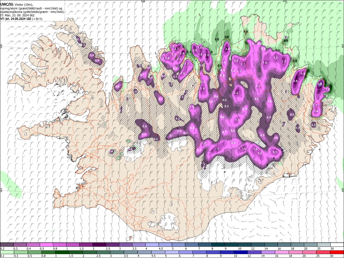The image size is (344, 258).
Task: Click the 'UWC/IG' title text
Action: click(x=6, y=4)
